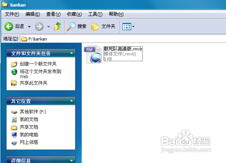Open 我的电脑 link
Viewport: 226px width, 163px height.
29,135
